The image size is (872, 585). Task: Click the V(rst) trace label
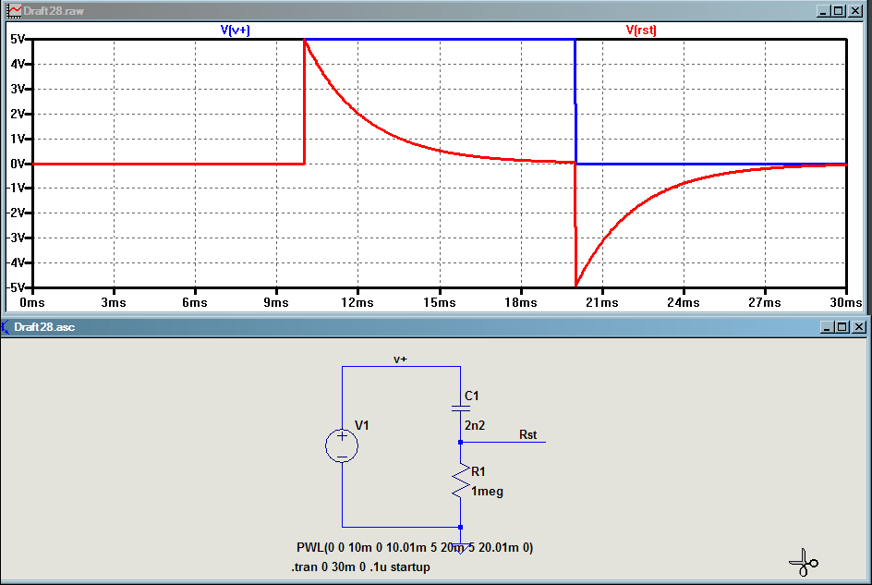click(x=641, y=30)
